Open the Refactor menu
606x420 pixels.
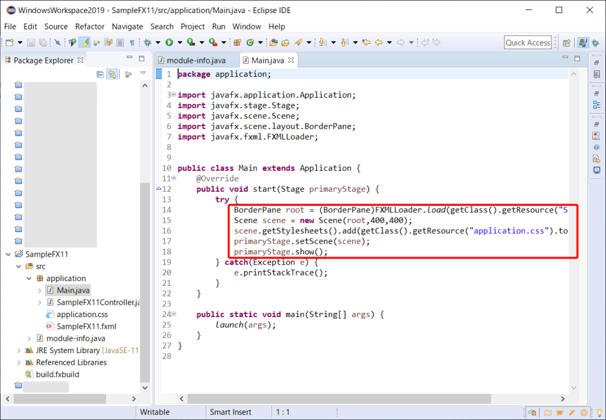tap(89, 27)
